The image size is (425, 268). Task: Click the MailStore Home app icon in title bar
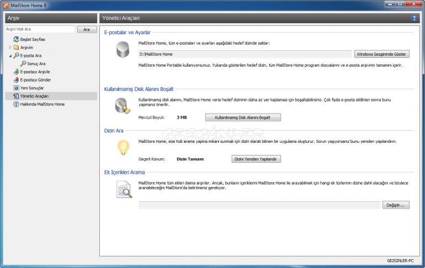coord(6,5)
